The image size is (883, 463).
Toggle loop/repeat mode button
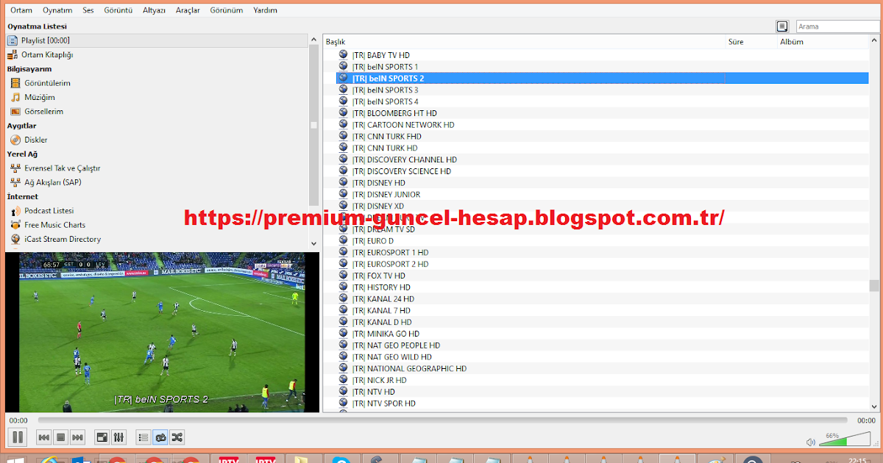160,437
